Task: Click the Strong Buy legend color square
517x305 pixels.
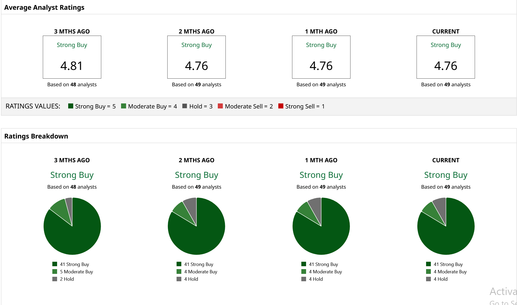Action: pyautogui.click(x=71, y=106)
